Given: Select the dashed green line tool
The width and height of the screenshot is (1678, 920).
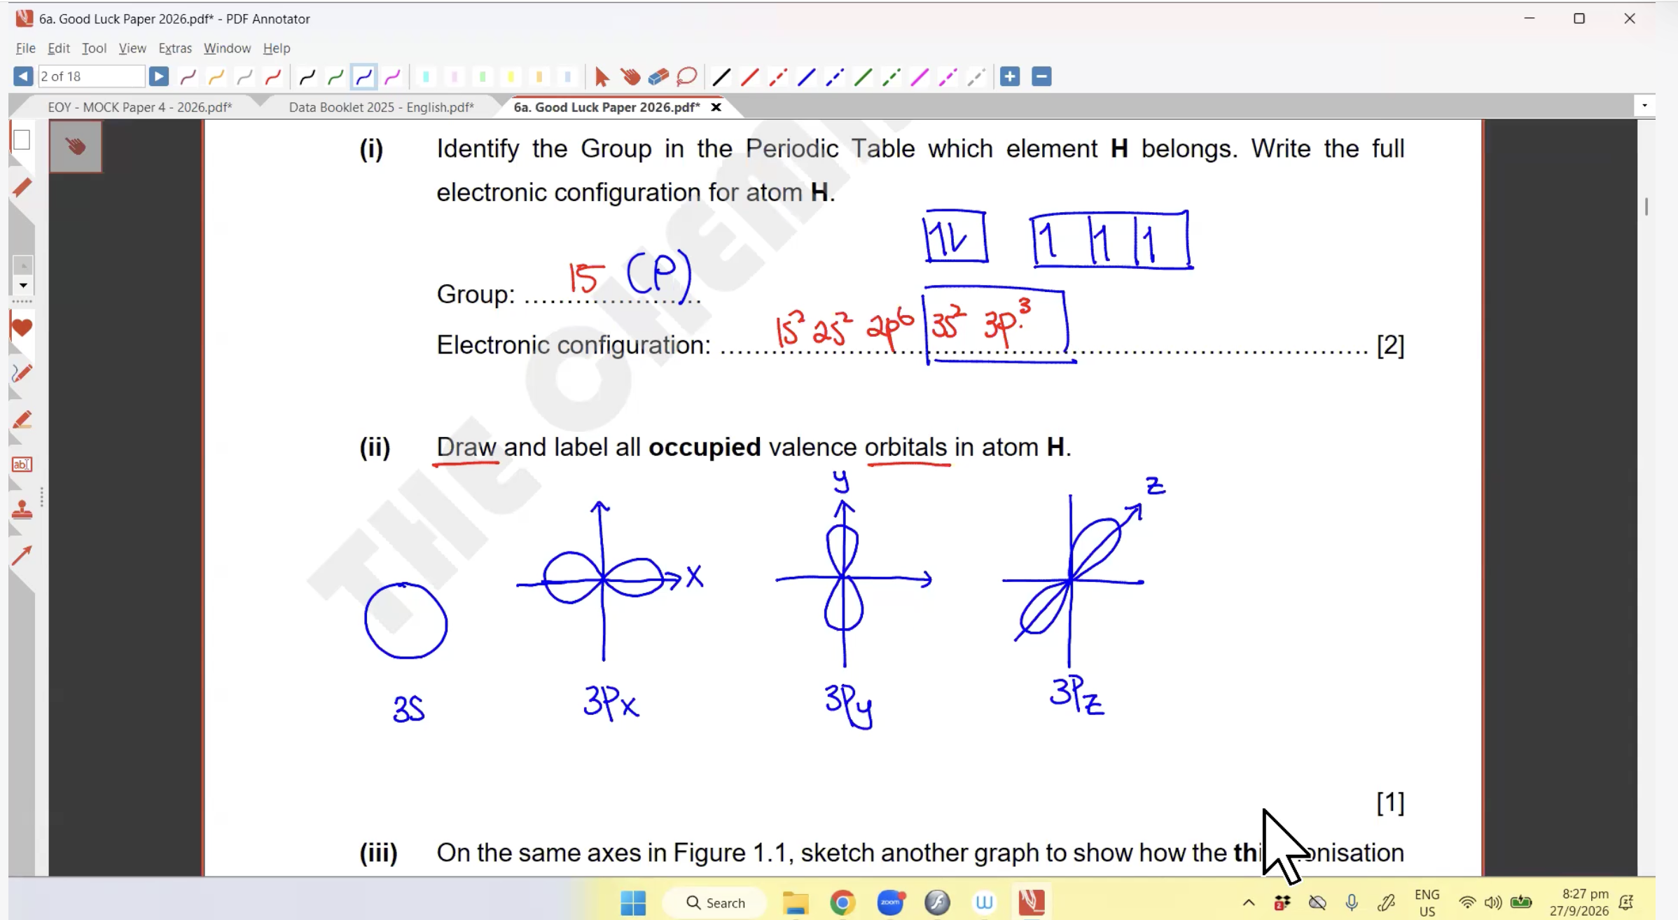Looking at the screenshot, I should pos(891,76).
